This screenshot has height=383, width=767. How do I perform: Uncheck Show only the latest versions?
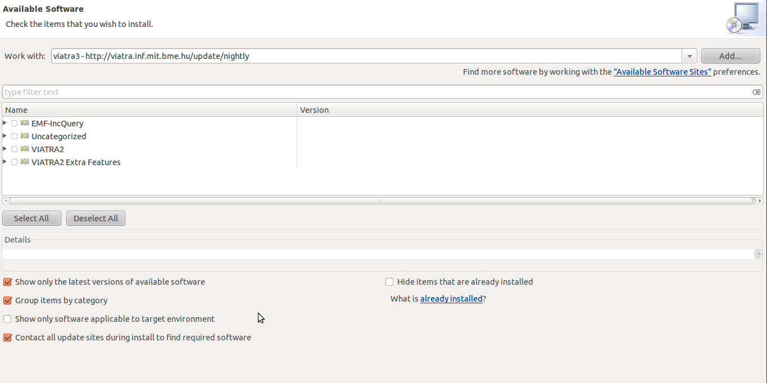pos(7,282)
